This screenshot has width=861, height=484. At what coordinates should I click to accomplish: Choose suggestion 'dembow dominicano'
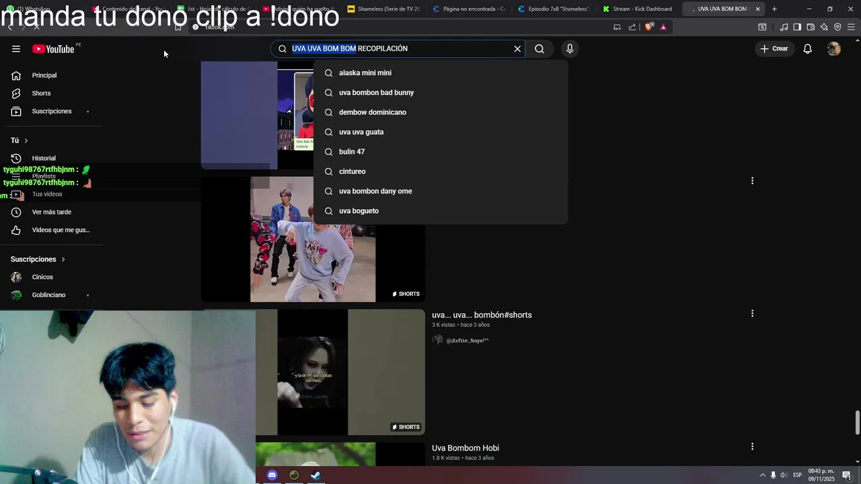[441, 112]
